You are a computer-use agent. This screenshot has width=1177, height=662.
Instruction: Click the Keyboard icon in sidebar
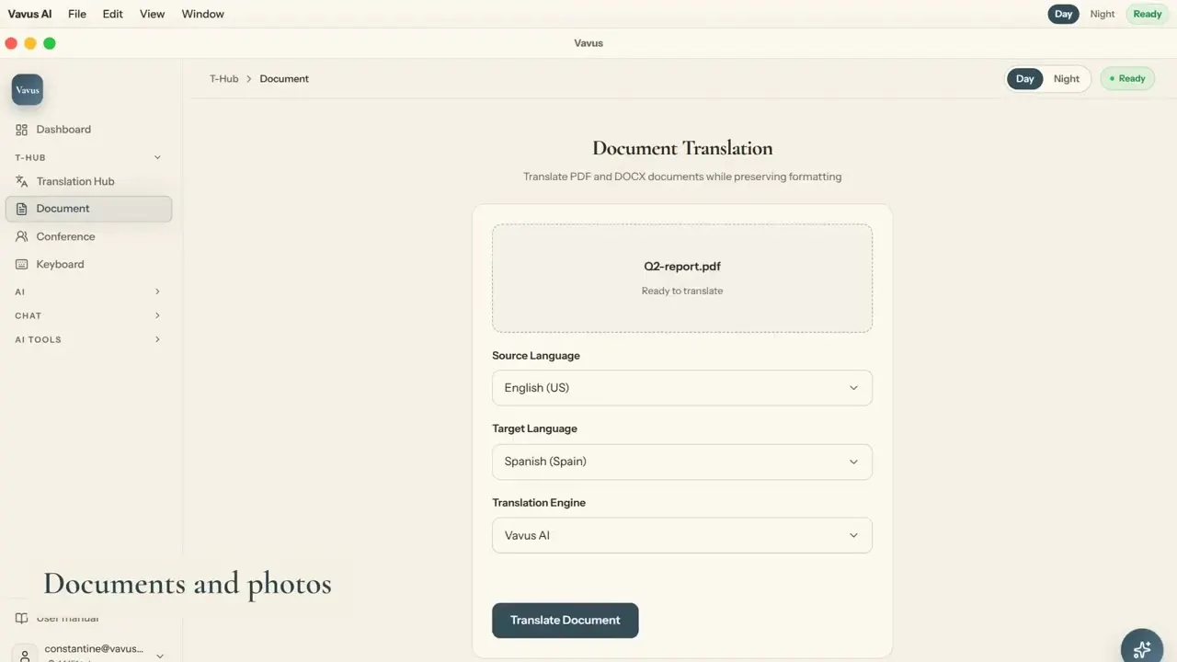tap(22, 264)
